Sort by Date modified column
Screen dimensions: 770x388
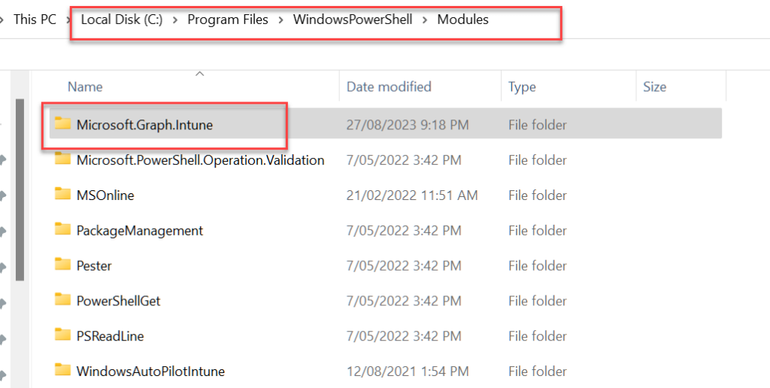coord(389,87)
